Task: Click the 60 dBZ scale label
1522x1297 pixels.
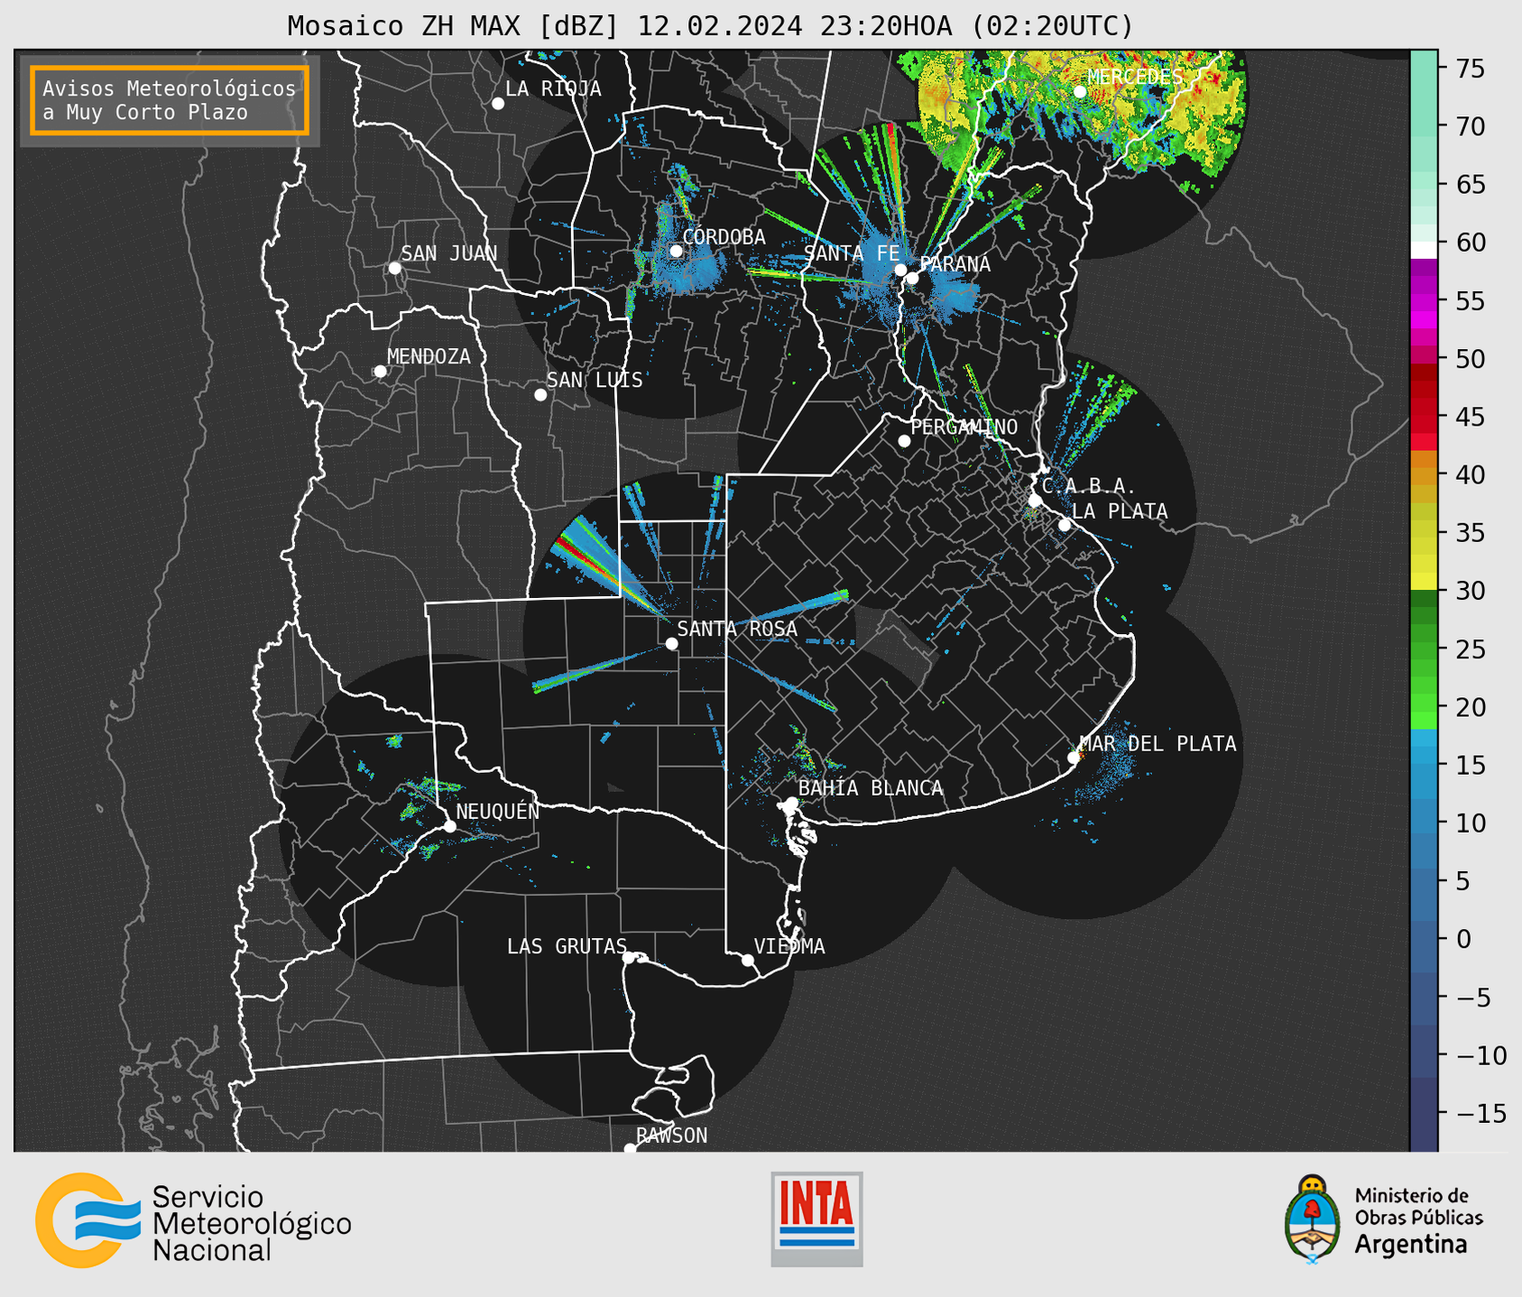Action: [x=1470, y=243]
